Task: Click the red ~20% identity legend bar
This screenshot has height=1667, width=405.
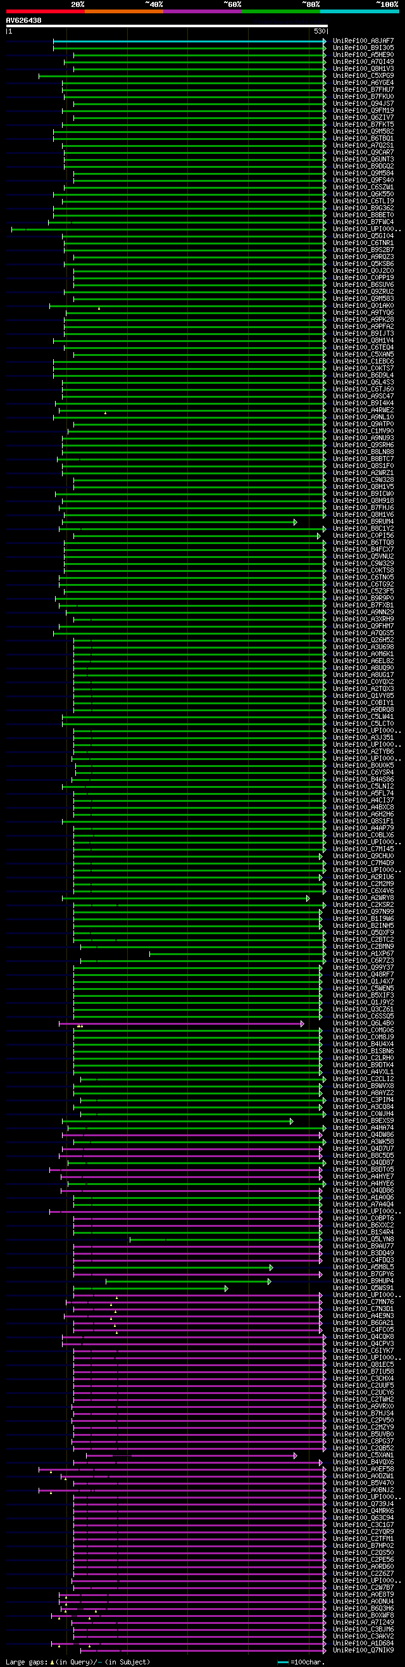Action: coord(46,11)
